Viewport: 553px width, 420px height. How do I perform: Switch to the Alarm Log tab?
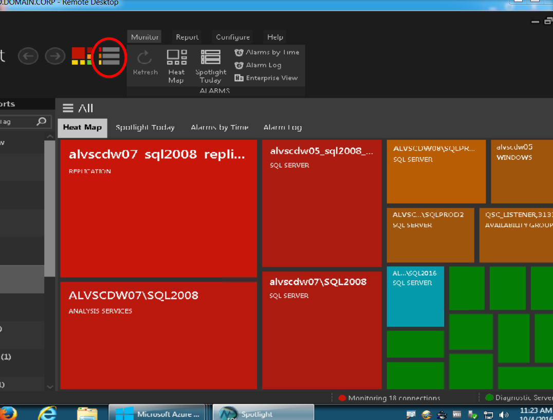[x=283, y=127]
